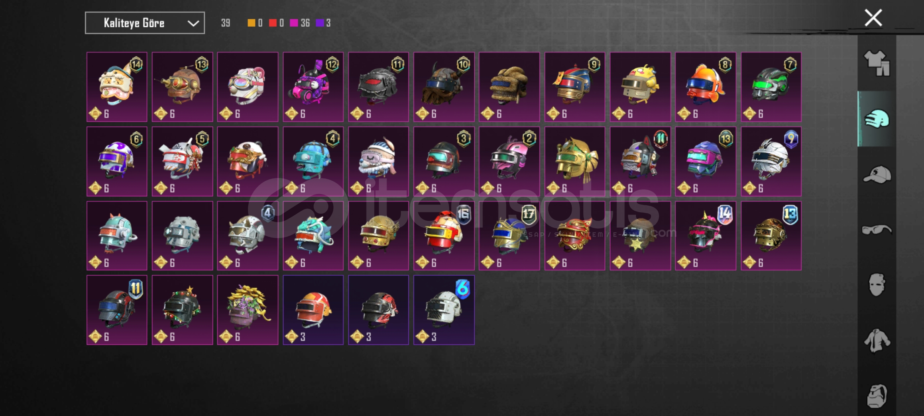Open the outfits clothing category icon
The height and width of the screenshot is (416, 924).
[x=877, y=63]
